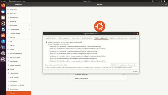Open the Son settings
168x95 pixels.
click(19, 41)
